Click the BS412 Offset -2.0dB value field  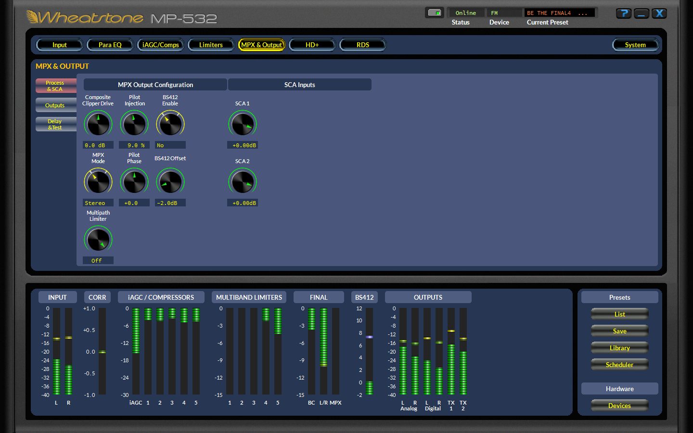[x=170, y=203]
